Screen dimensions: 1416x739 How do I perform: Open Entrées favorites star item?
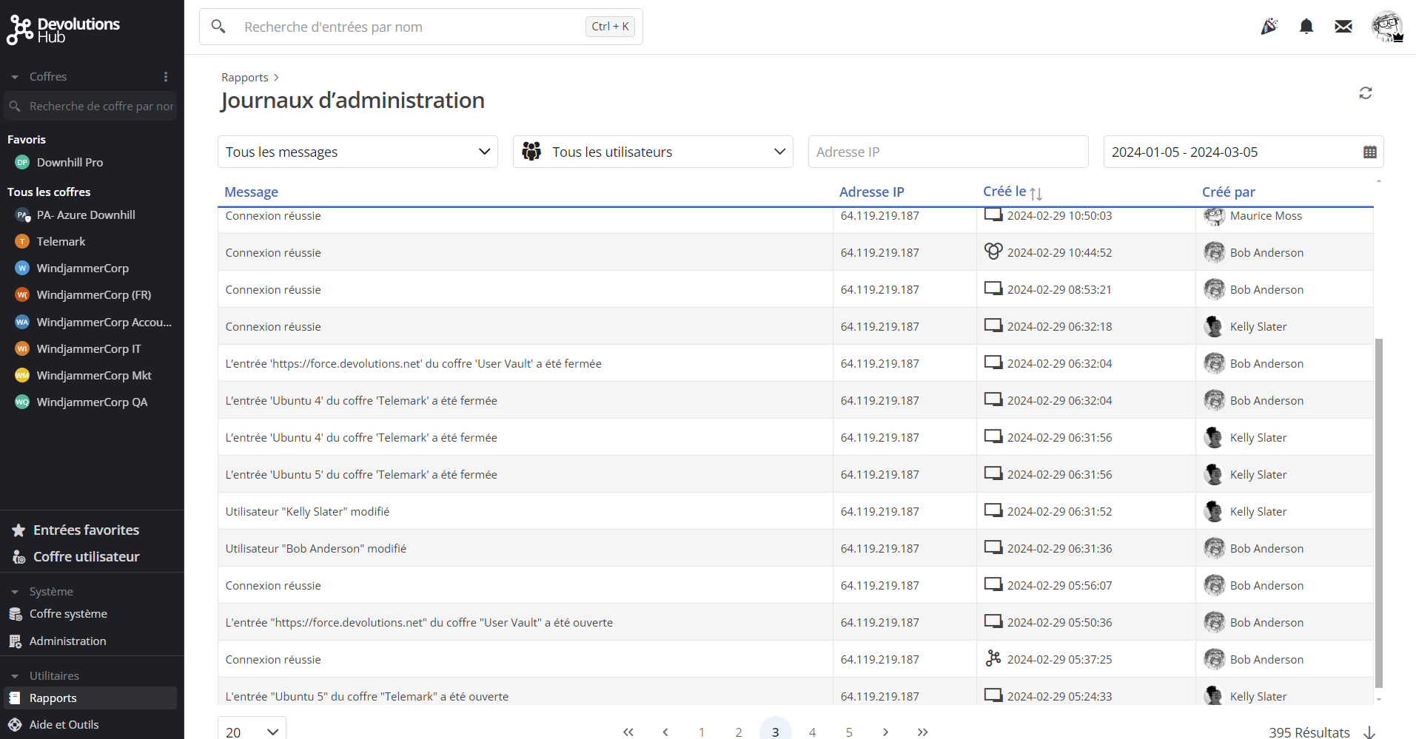86,530
